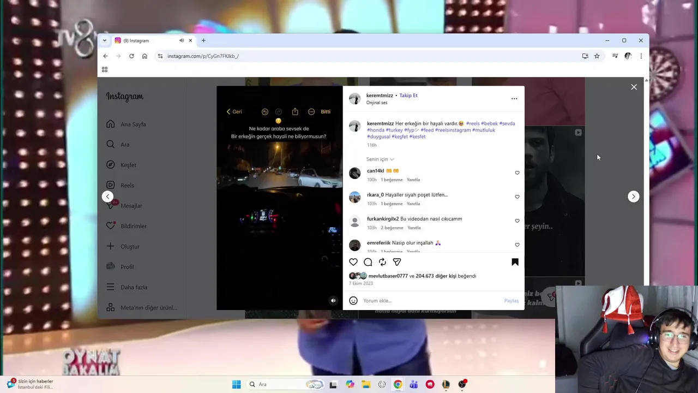Open the site information icon beside the URL
The height and width of the screenshot is (393, 698).
(x=160, y=56)
